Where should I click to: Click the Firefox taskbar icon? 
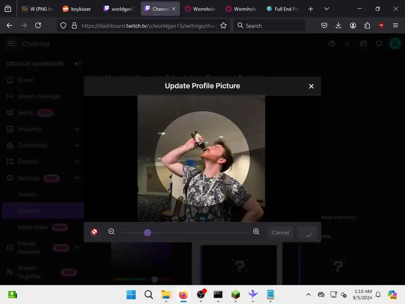click(184, 294)
